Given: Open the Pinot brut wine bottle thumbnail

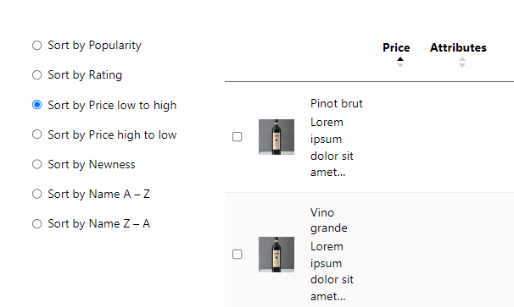Looking at the screenshot, I should pyautogui.click(x=277, y=137).
